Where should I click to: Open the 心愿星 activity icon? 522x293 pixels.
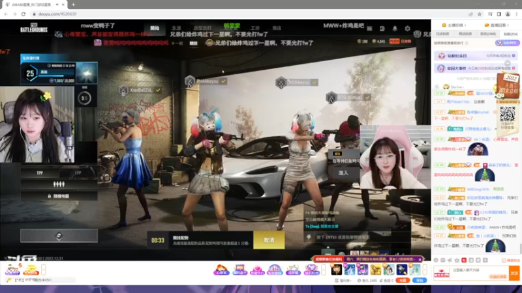click(221, 270)
